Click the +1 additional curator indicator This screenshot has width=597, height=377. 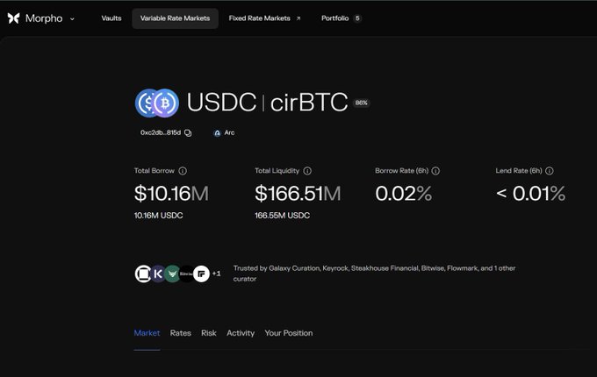tap(216, 274)
